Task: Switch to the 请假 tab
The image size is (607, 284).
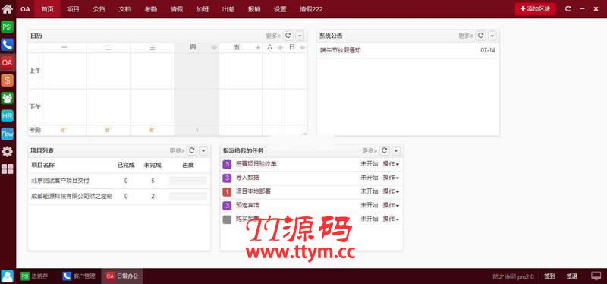Action: pyautogui.click(x=177, y=9)
